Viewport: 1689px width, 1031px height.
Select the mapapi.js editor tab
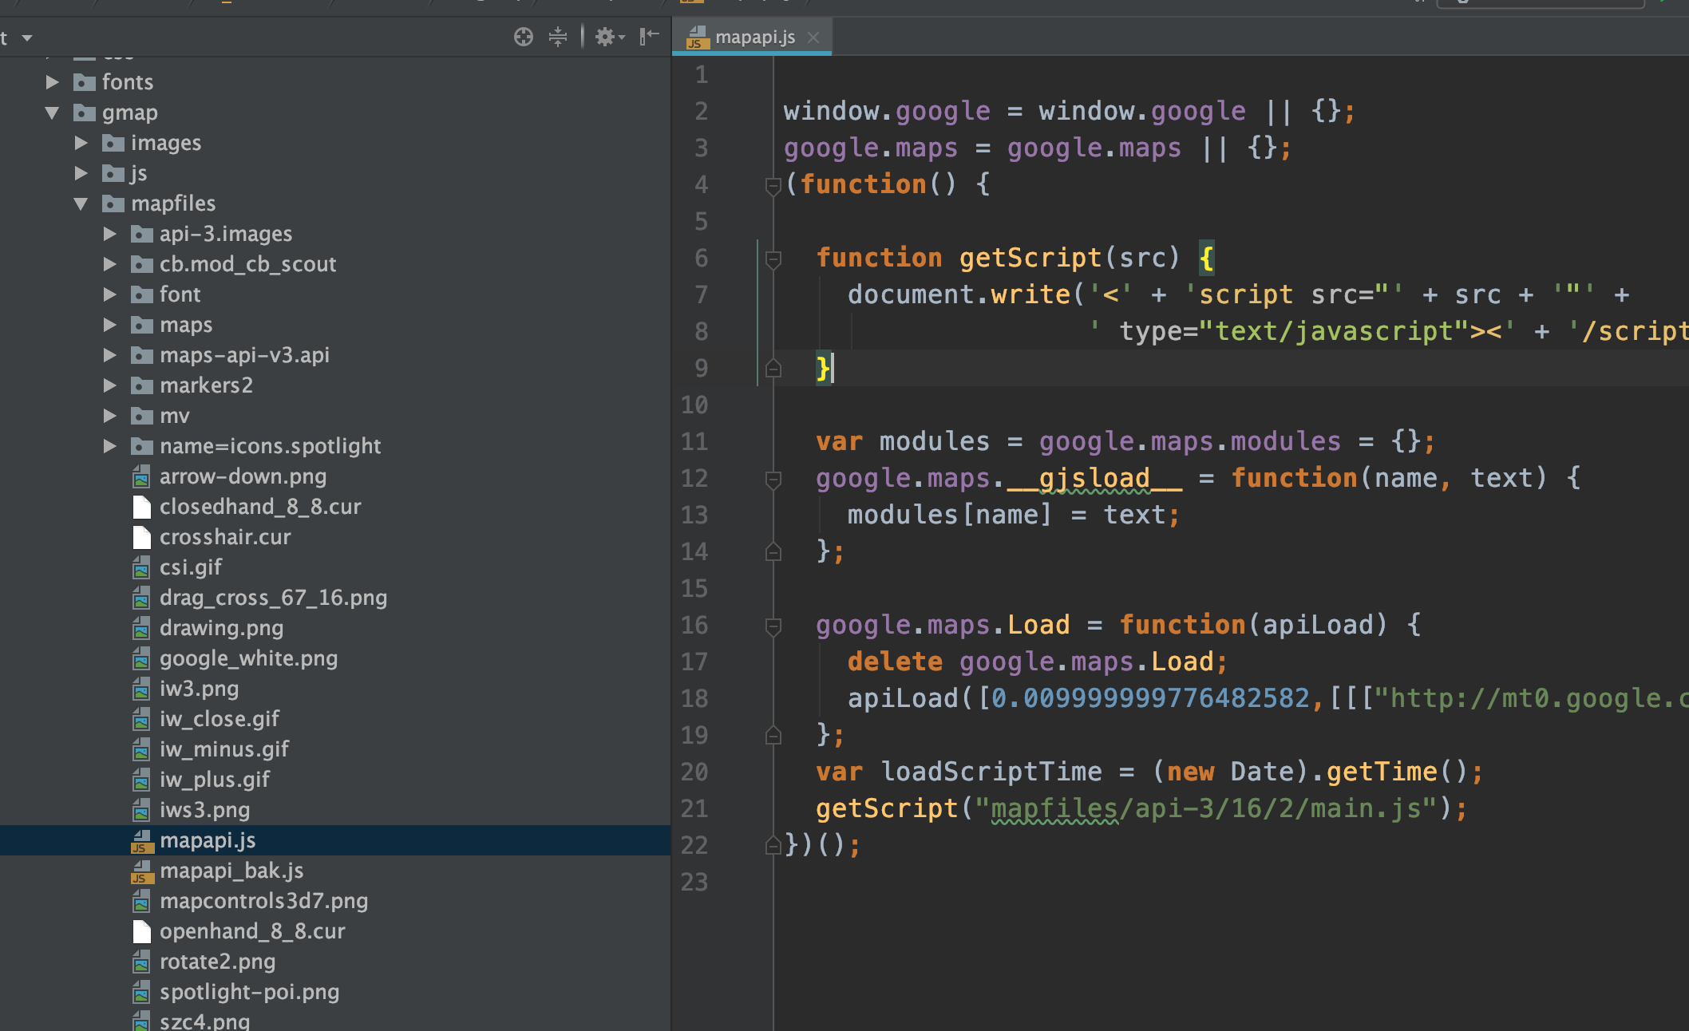[754, 38]
